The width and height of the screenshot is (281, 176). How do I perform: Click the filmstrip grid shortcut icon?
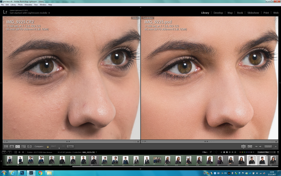pos(16,152)
